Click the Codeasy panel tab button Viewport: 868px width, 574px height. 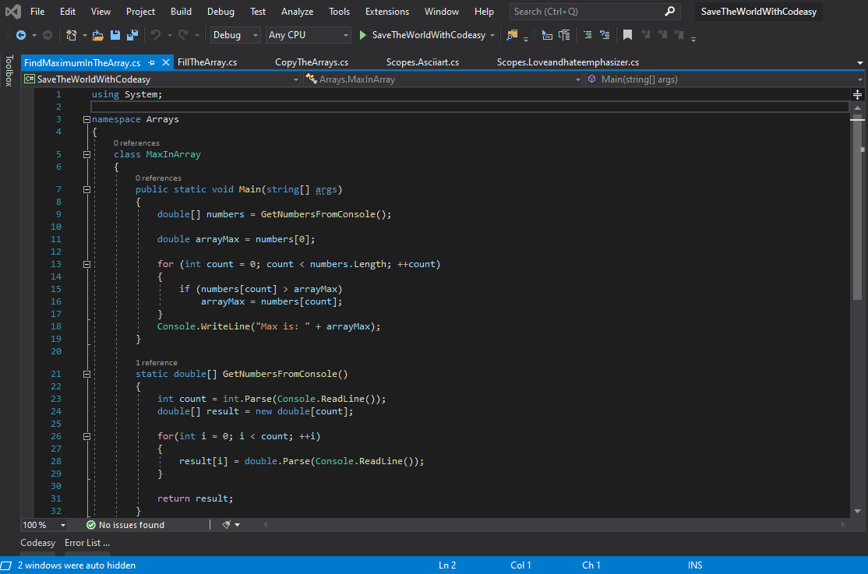click(x=37, y=543)
